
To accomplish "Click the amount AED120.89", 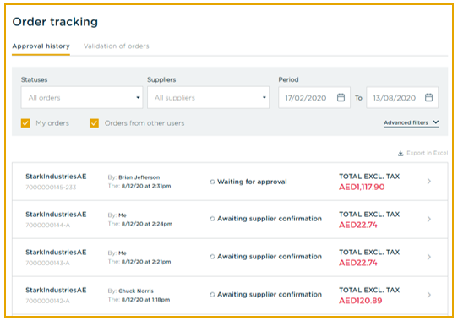I will click(361, 301).
